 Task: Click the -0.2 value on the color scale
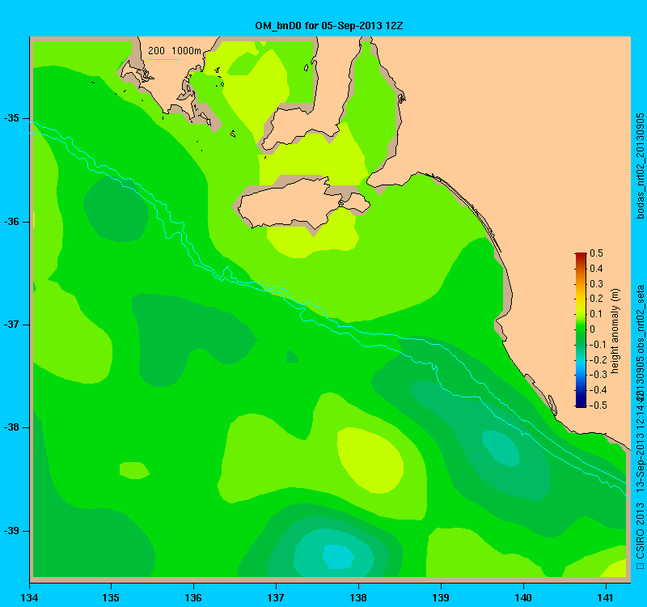pyautogui.click(x=598, y=359)
